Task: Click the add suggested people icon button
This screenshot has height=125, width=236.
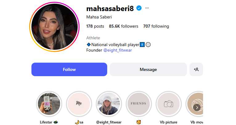Action: tap(196, 69)
